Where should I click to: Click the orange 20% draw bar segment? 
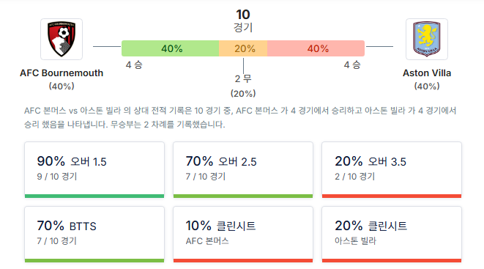point(243,48)
